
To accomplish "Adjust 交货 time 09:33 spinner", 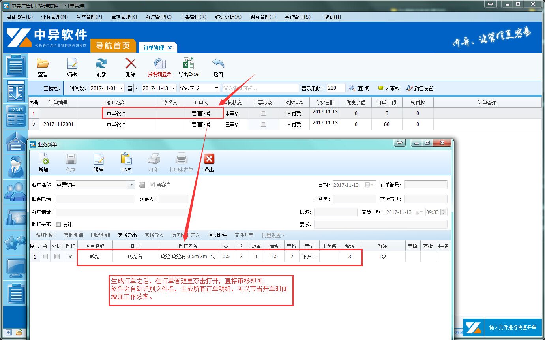I will (x=444, y=212).
